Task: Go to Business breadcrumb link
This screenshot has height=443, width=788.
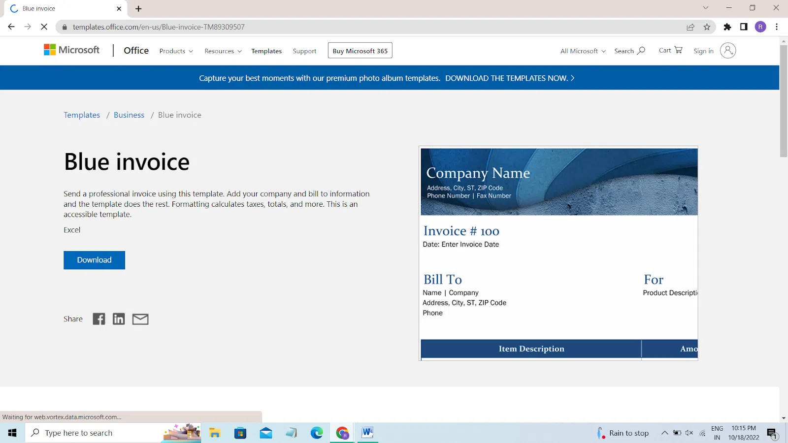Action: (x=129, y=115)
